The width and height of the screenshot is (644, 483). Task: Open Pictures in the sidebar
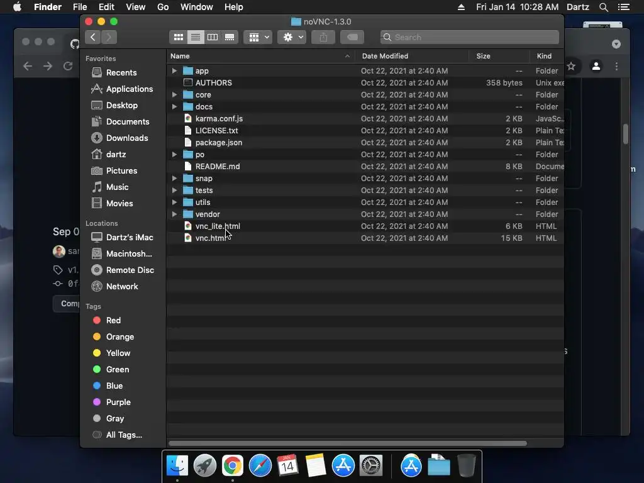click(123, 171)
